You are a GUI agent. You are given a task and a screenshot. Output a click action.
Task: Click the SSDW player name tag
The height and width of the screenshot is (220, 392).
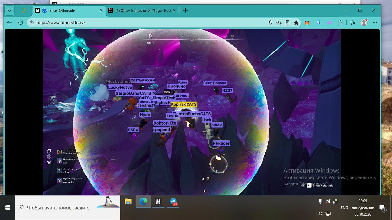pos(133,130)
